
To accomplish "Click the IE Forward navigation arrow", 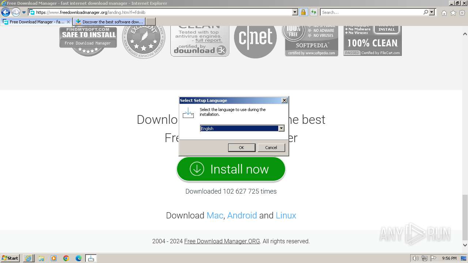I will [x=16, y=12].
